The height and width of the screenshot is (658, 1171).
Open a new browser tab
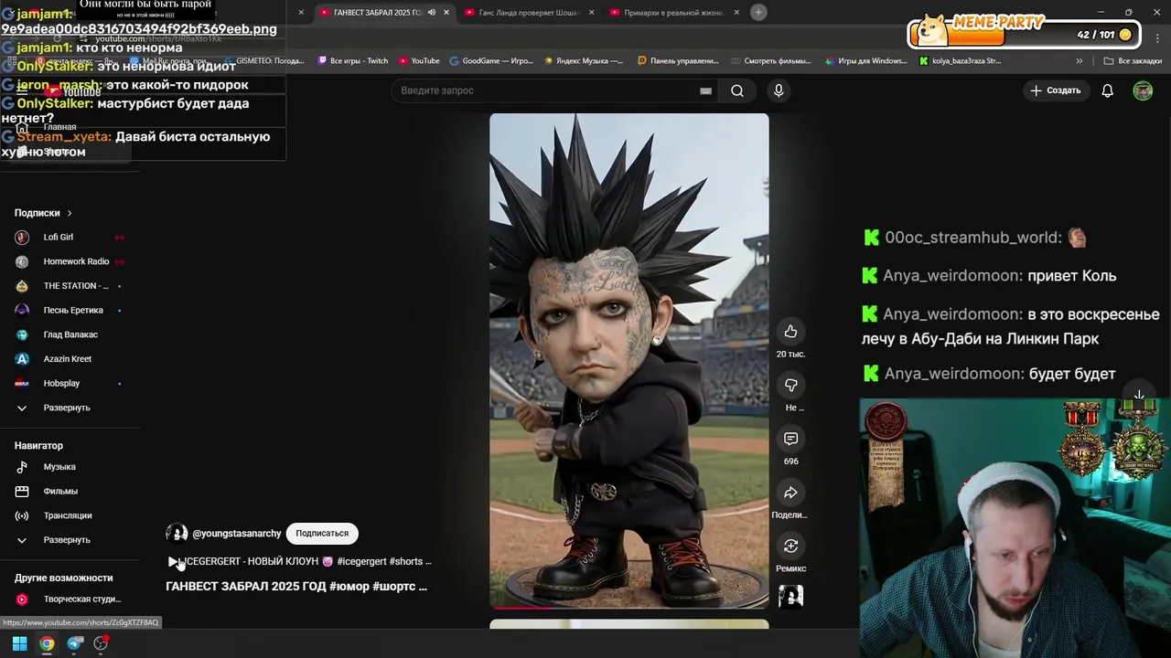click(x=758, y=12)
